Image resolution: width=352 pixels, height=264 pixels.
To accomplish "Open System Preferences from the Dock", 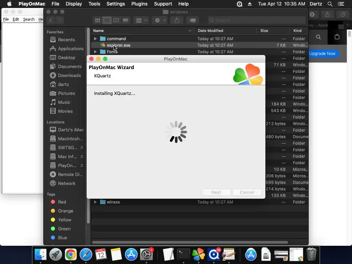I will coord(146,255).
